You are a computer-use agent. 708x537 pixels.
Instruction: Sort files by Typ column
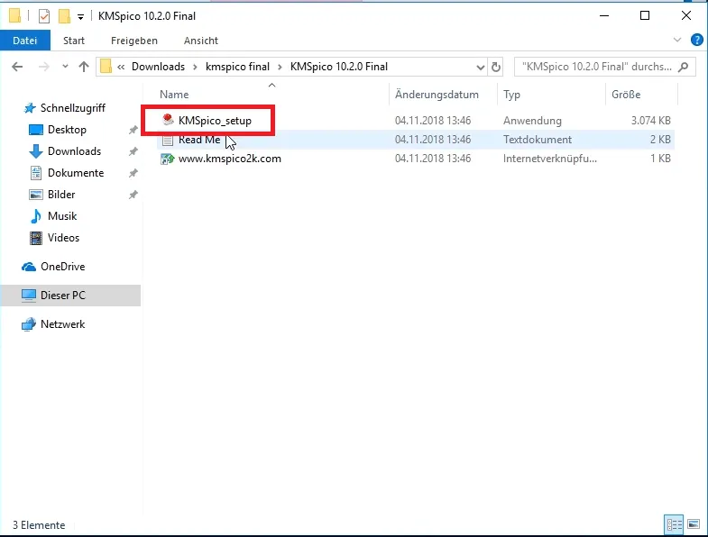(511, 95)
